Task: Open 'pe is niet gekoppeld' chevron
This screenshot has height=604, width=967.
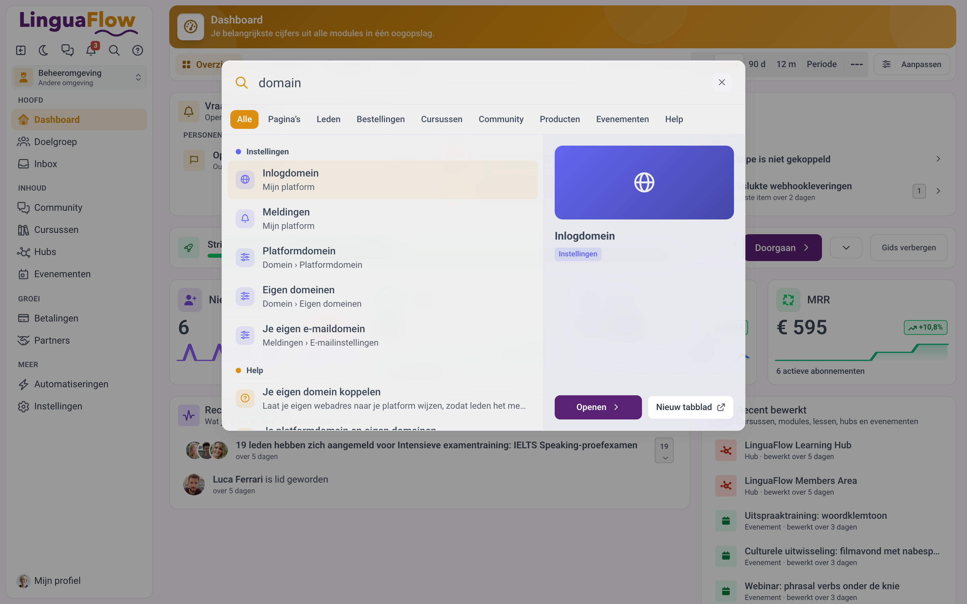Action: point(938,159)
